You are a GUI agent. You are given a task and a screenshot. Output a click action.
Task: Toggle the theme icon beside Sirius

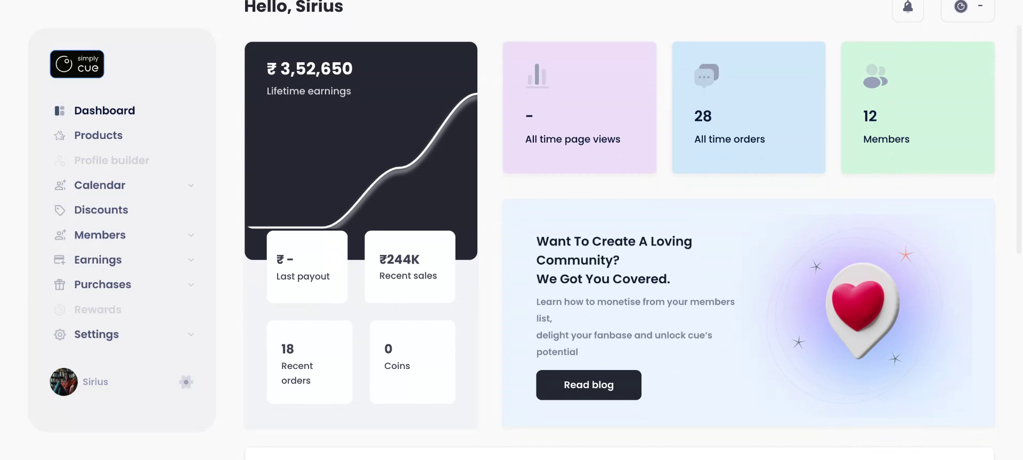tap(186, 382)
